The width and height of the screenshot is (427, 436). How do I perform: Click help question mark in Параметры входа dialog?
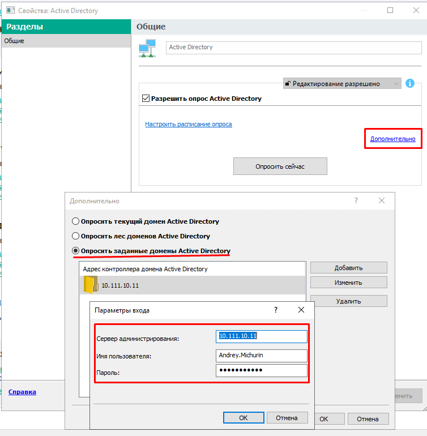click(276, 310)
